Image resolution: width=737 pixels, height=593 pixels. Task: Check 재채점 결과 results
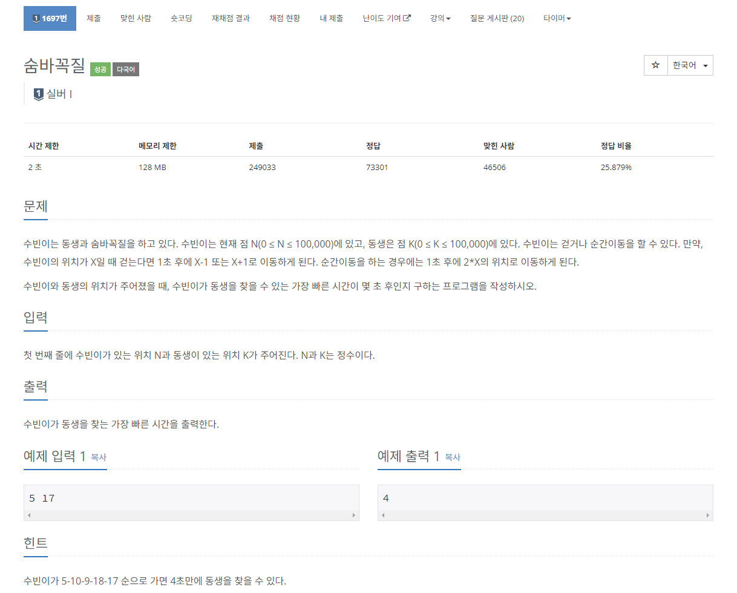(x=231, y=18)
